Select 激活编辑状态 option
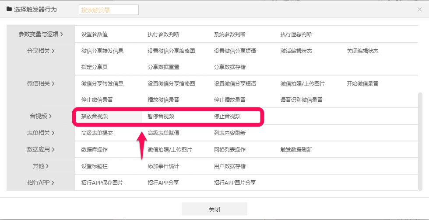 [296, 51]
